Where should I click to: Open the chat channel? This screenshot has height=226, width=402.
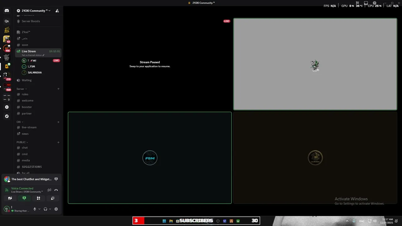[x=38, y=148]
